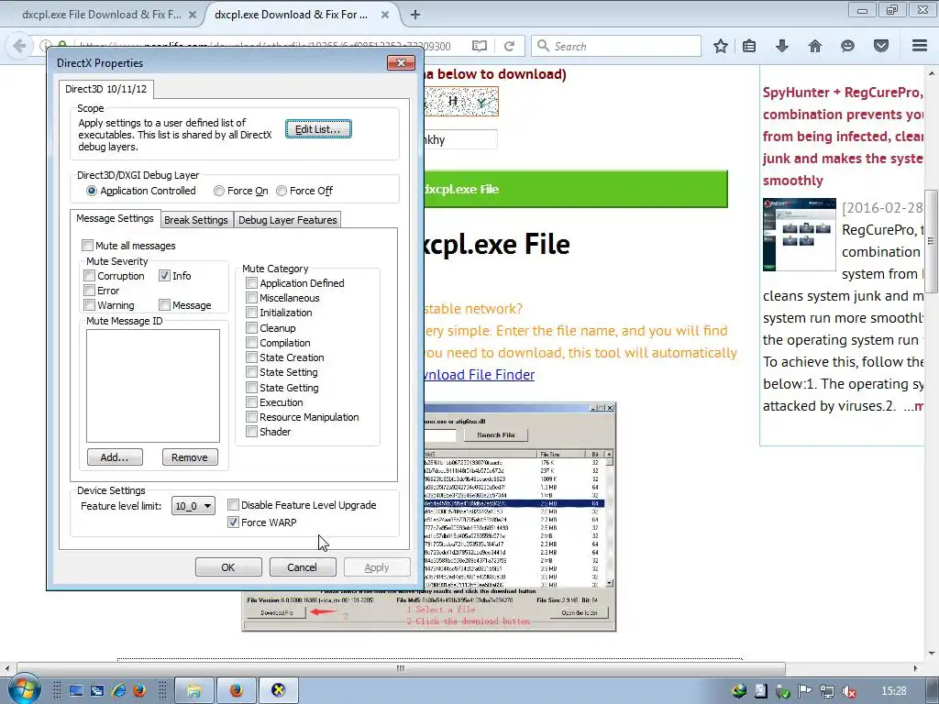Click Show Desktop quick launch icon
Image resolution: width=939 pixels, height=704 pixels.
(x=76, y=691)
